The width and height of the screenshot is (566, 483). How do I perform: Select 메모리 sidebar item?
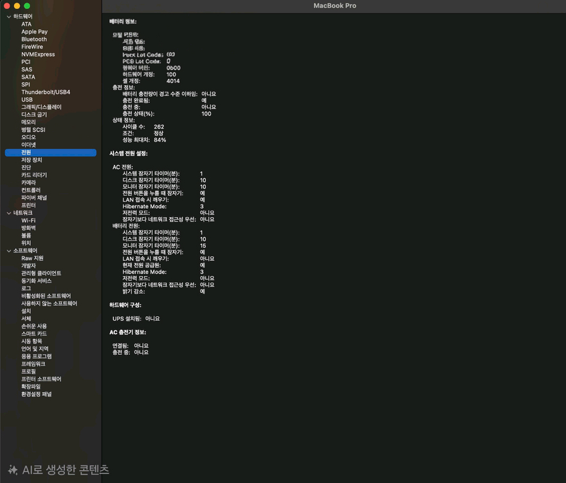(28, 122)
